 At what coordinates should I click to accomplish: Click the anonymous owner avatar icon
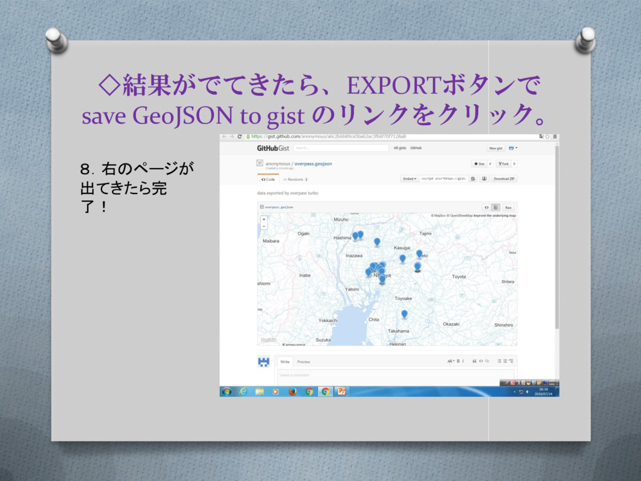[260, 163]
